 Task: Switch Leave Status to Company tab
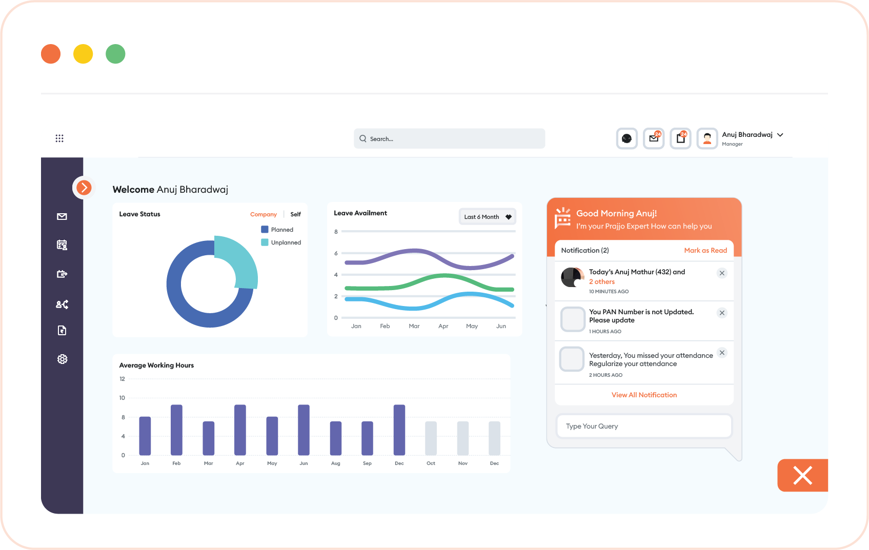pyautogui.click(x=264, y=214)
